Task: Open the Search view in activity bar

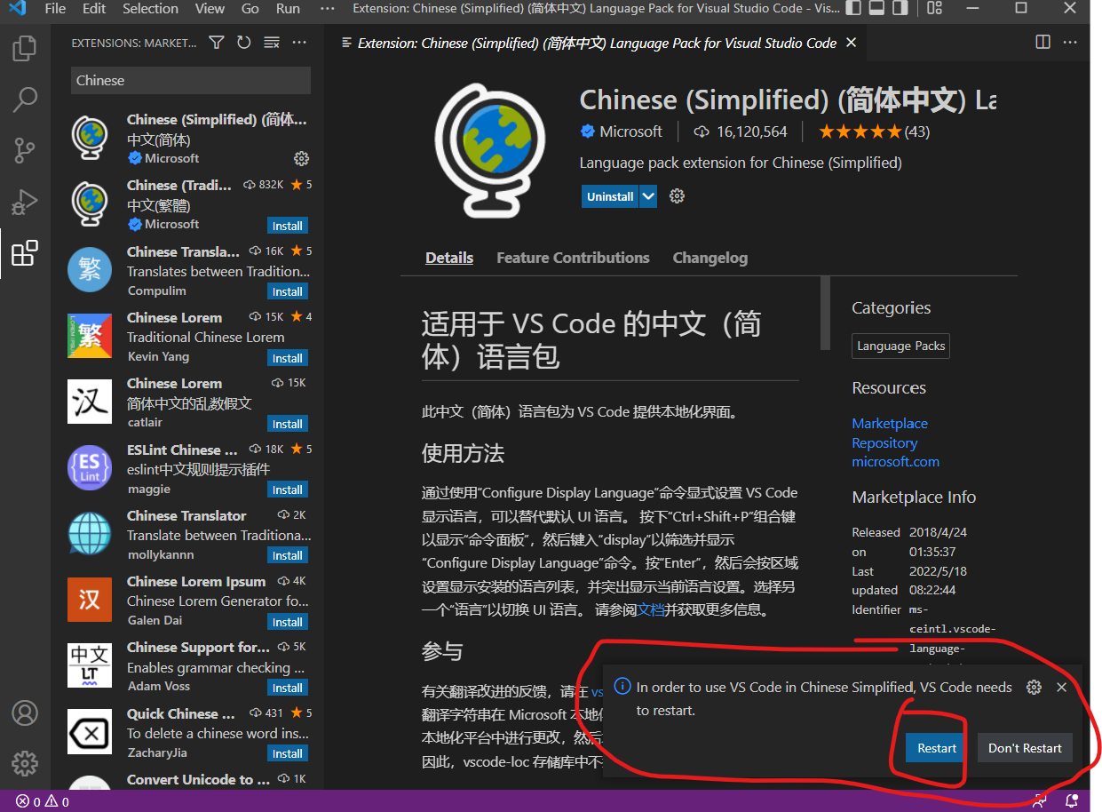Action: point(25,99)
